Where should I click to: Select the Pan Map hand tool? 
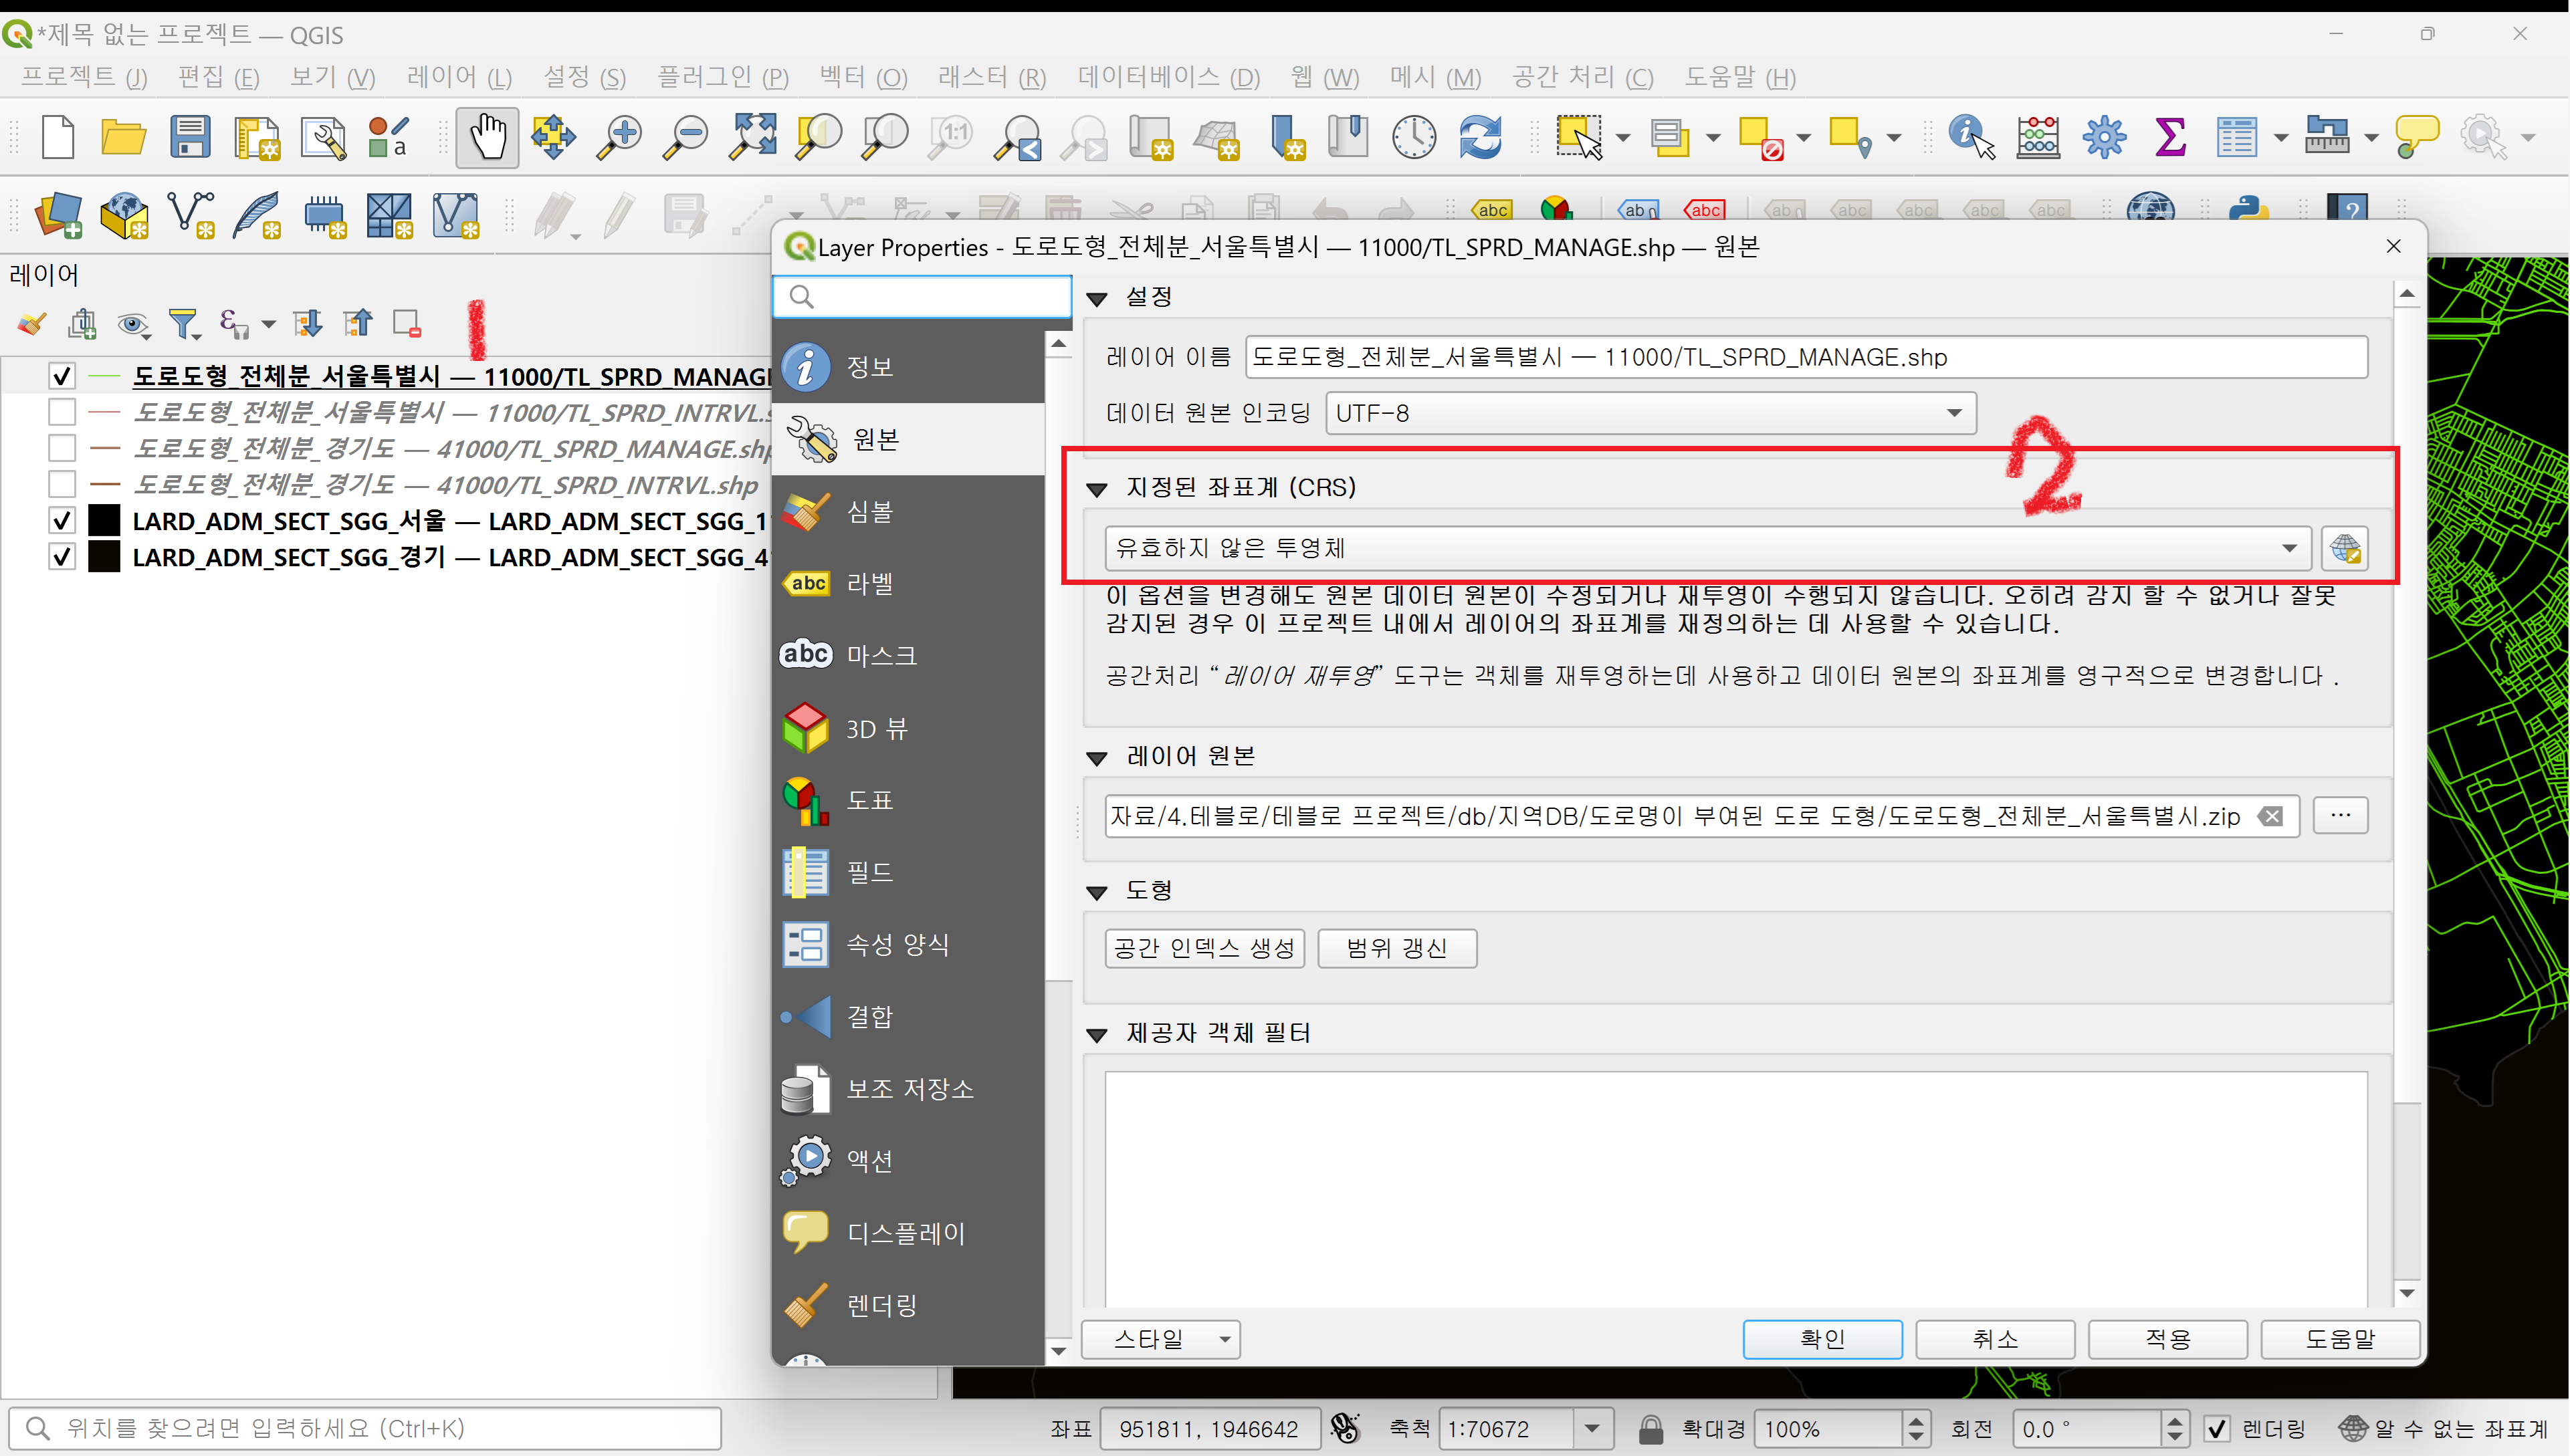click(488, 137)
